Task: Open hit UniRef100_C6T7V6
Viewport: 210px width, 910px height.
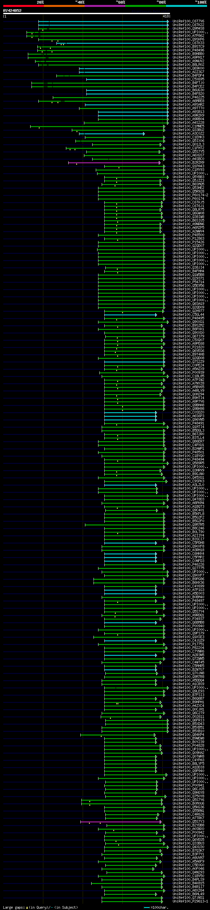Action: click(x=188, y=21)
